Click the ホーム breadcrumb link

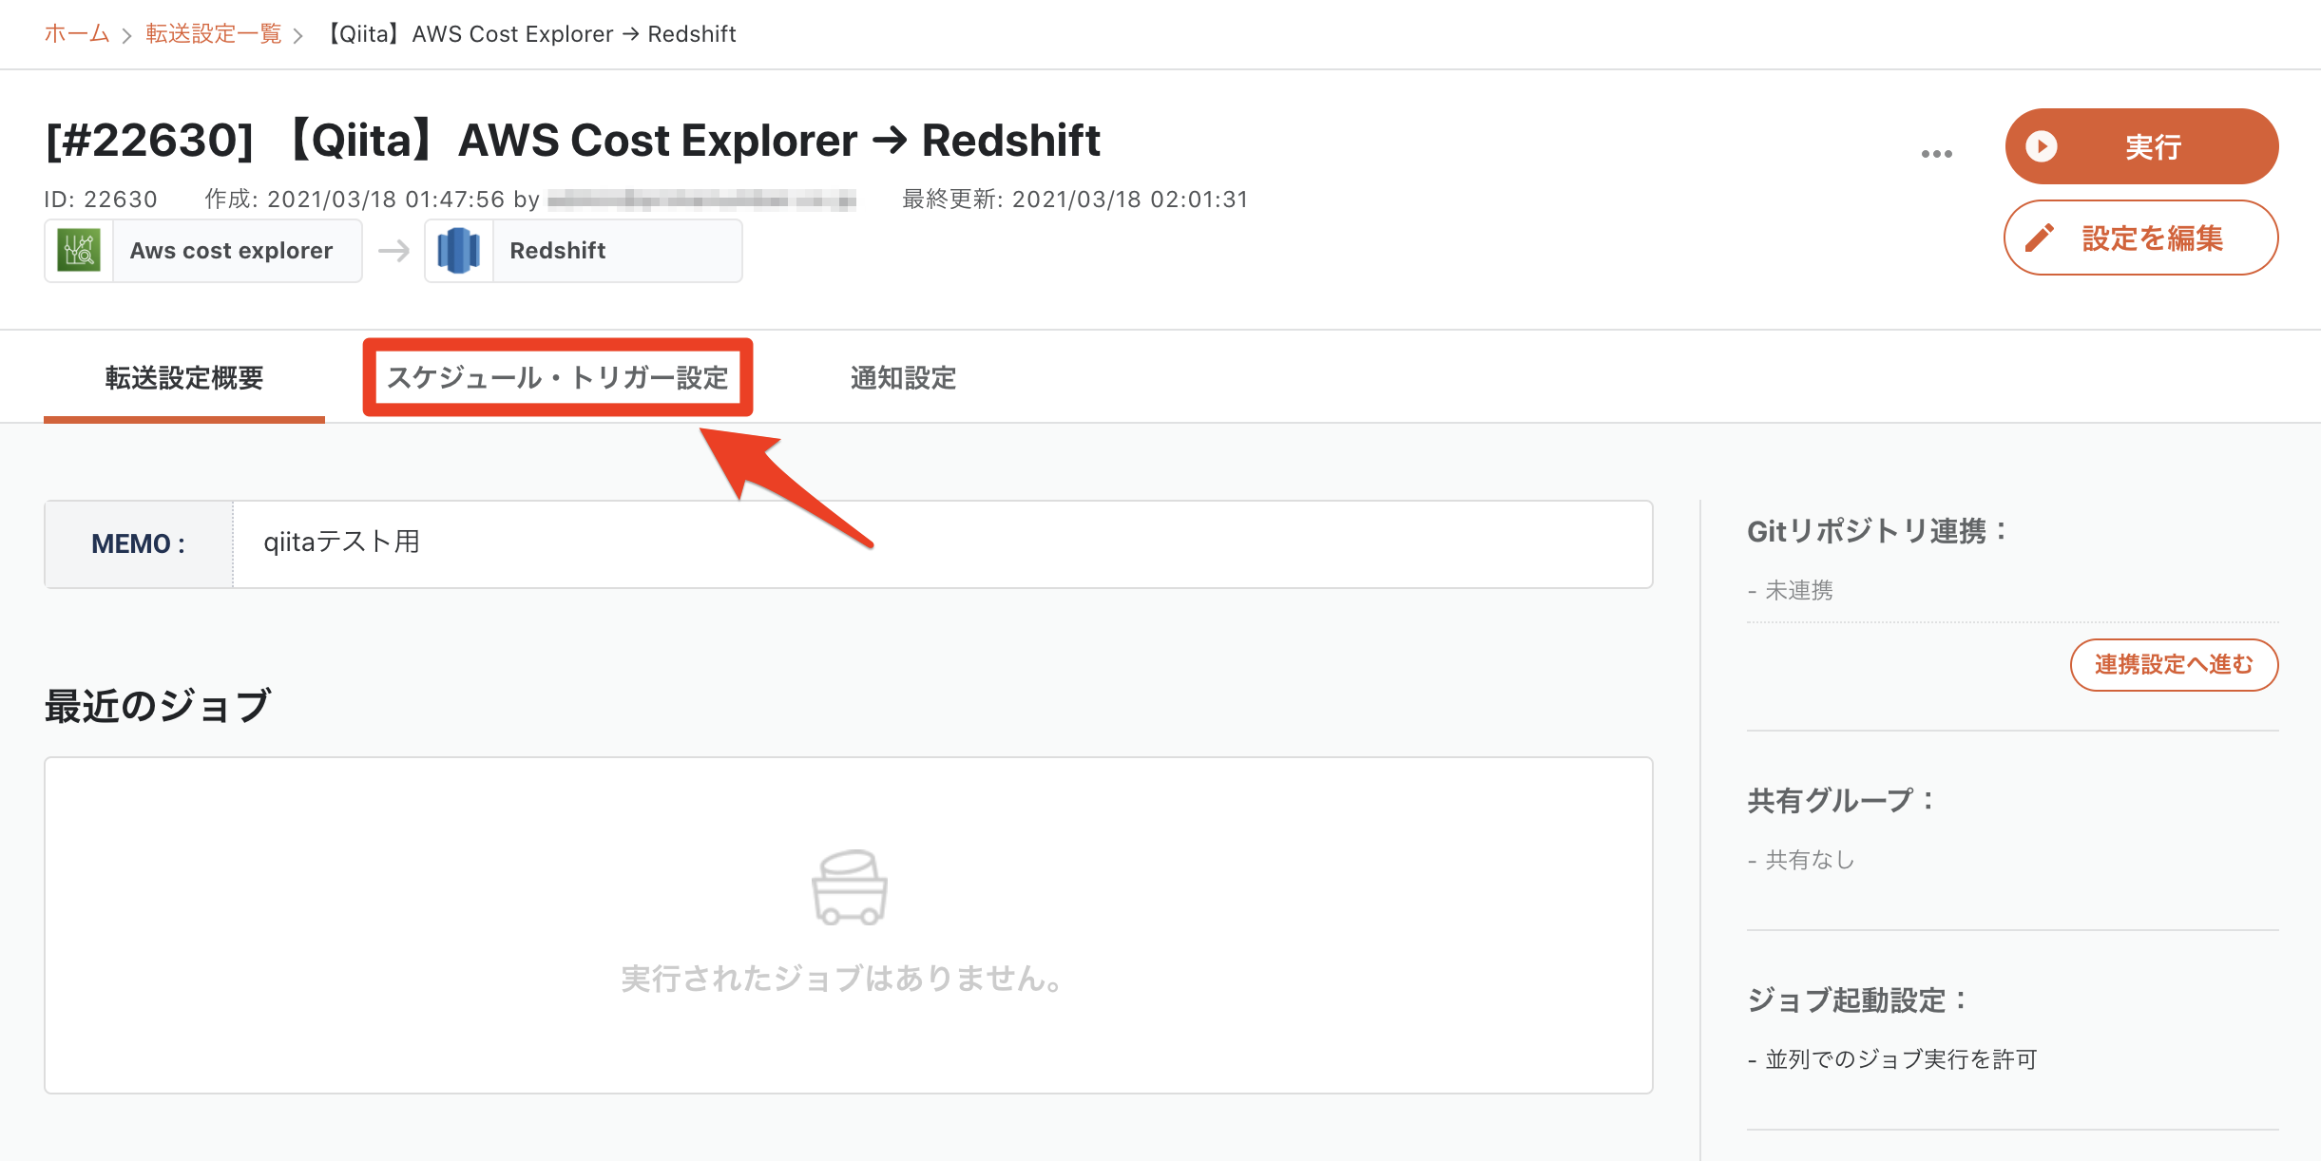pyautogui.click(x=77, y=34)
